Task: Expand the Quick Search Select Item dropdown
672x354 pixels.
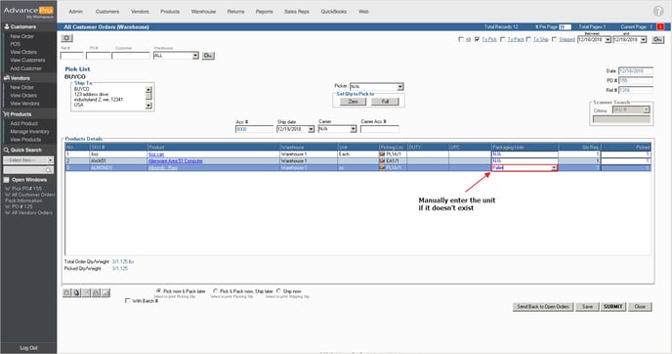Action: [50, 160]
